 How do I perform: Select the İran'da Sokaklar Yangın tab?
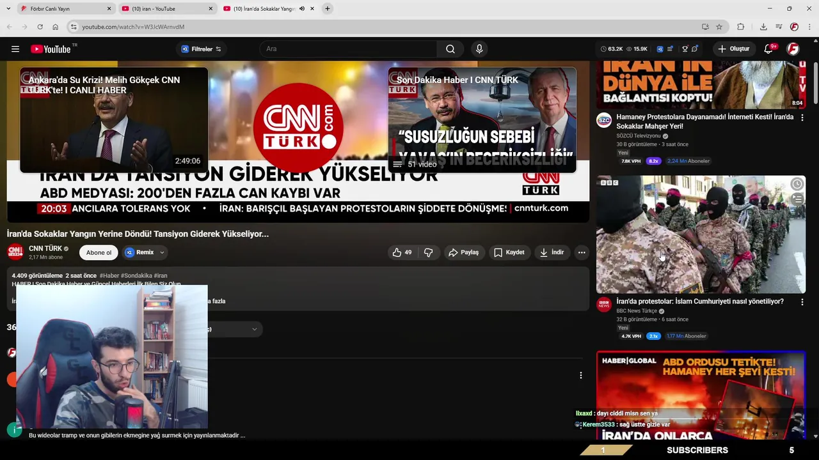point(269,9)
